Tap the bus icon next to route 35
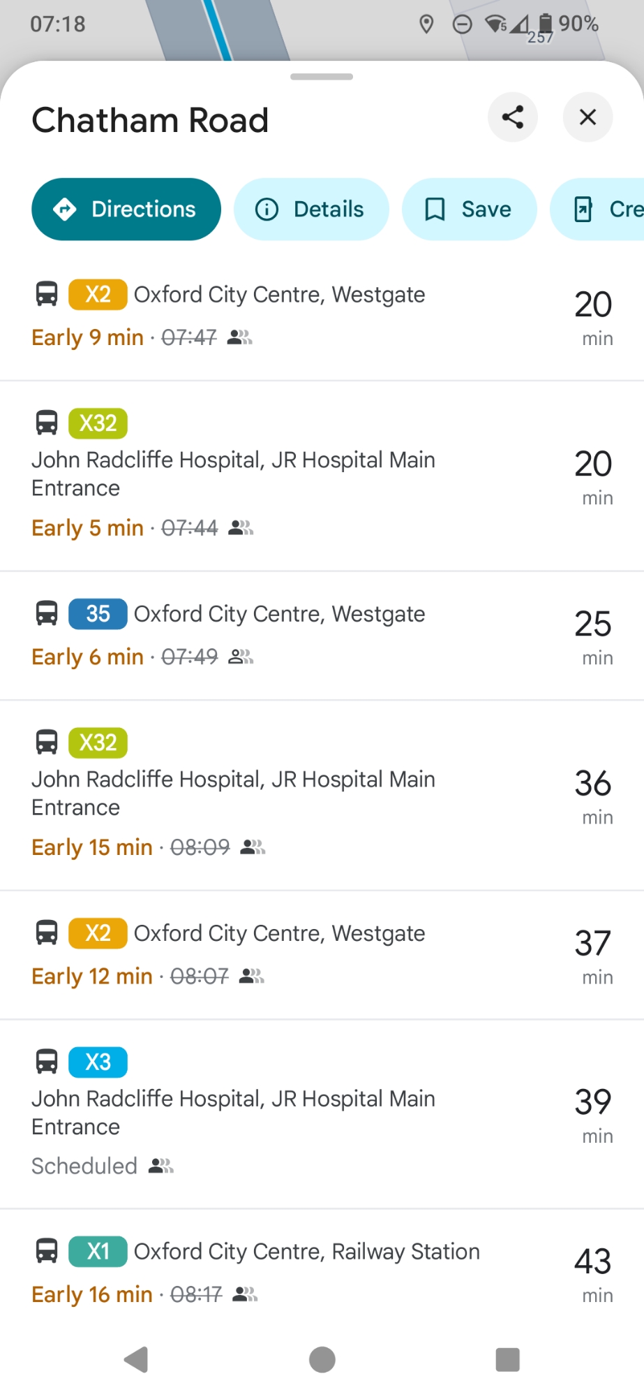644x1397 pixels. [x=47, y=613]
